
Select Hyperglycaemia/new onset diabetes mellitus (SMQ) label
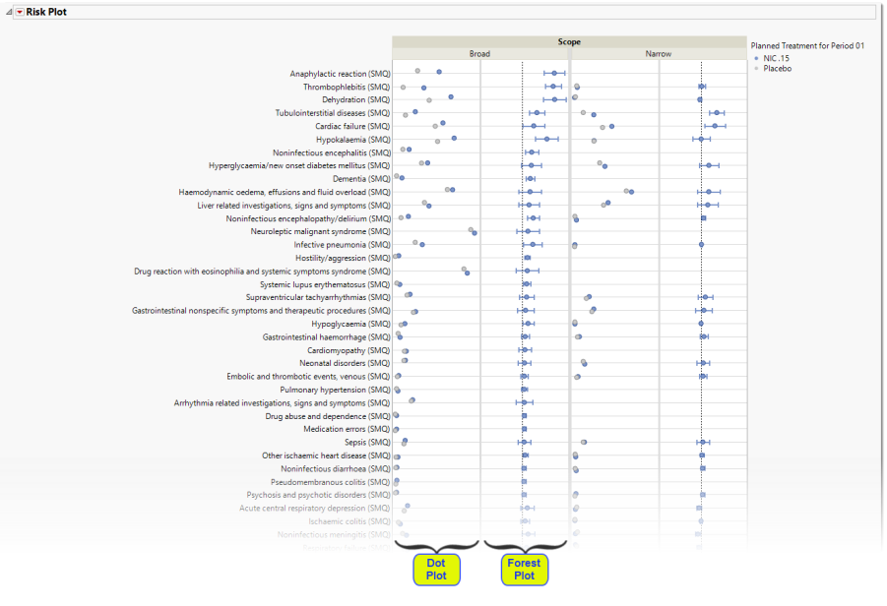(x=299, y=165)
